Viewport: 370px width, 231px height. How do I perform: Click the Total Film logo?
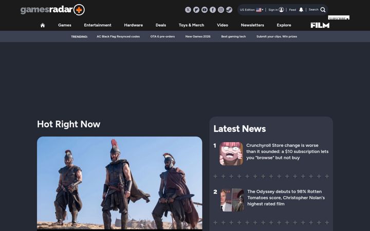point(320,25)
